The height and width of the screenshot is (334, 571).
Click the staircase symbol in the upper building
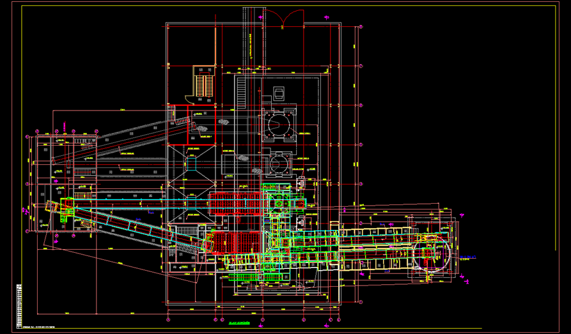tap(204, 84)
